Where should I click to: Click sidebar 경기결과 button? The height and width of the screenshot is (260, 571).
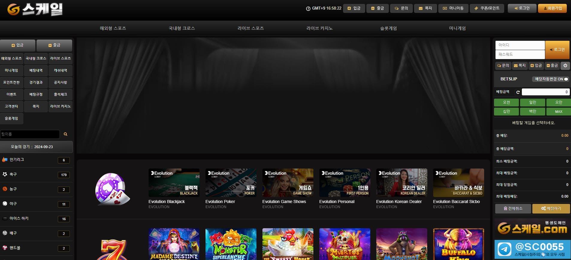[x=36, y=82]
